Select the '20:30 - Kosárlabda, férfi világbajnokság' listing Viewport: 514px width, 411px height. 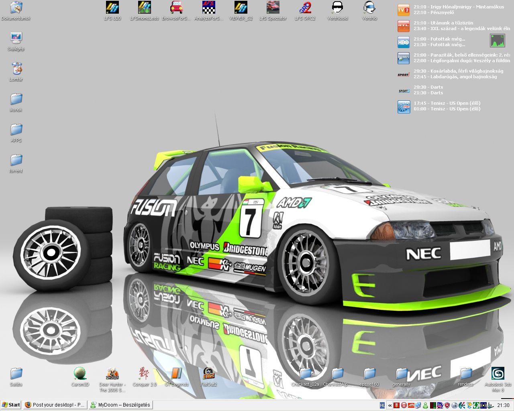pyautogui.click(x=458, y=71)
